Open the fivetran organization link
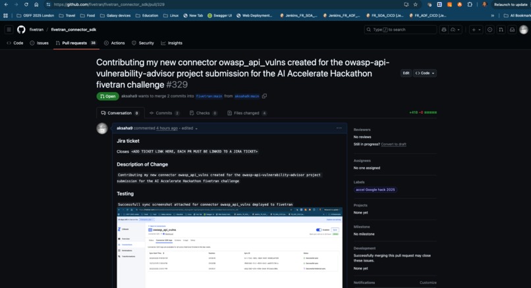 coord(36,30)
